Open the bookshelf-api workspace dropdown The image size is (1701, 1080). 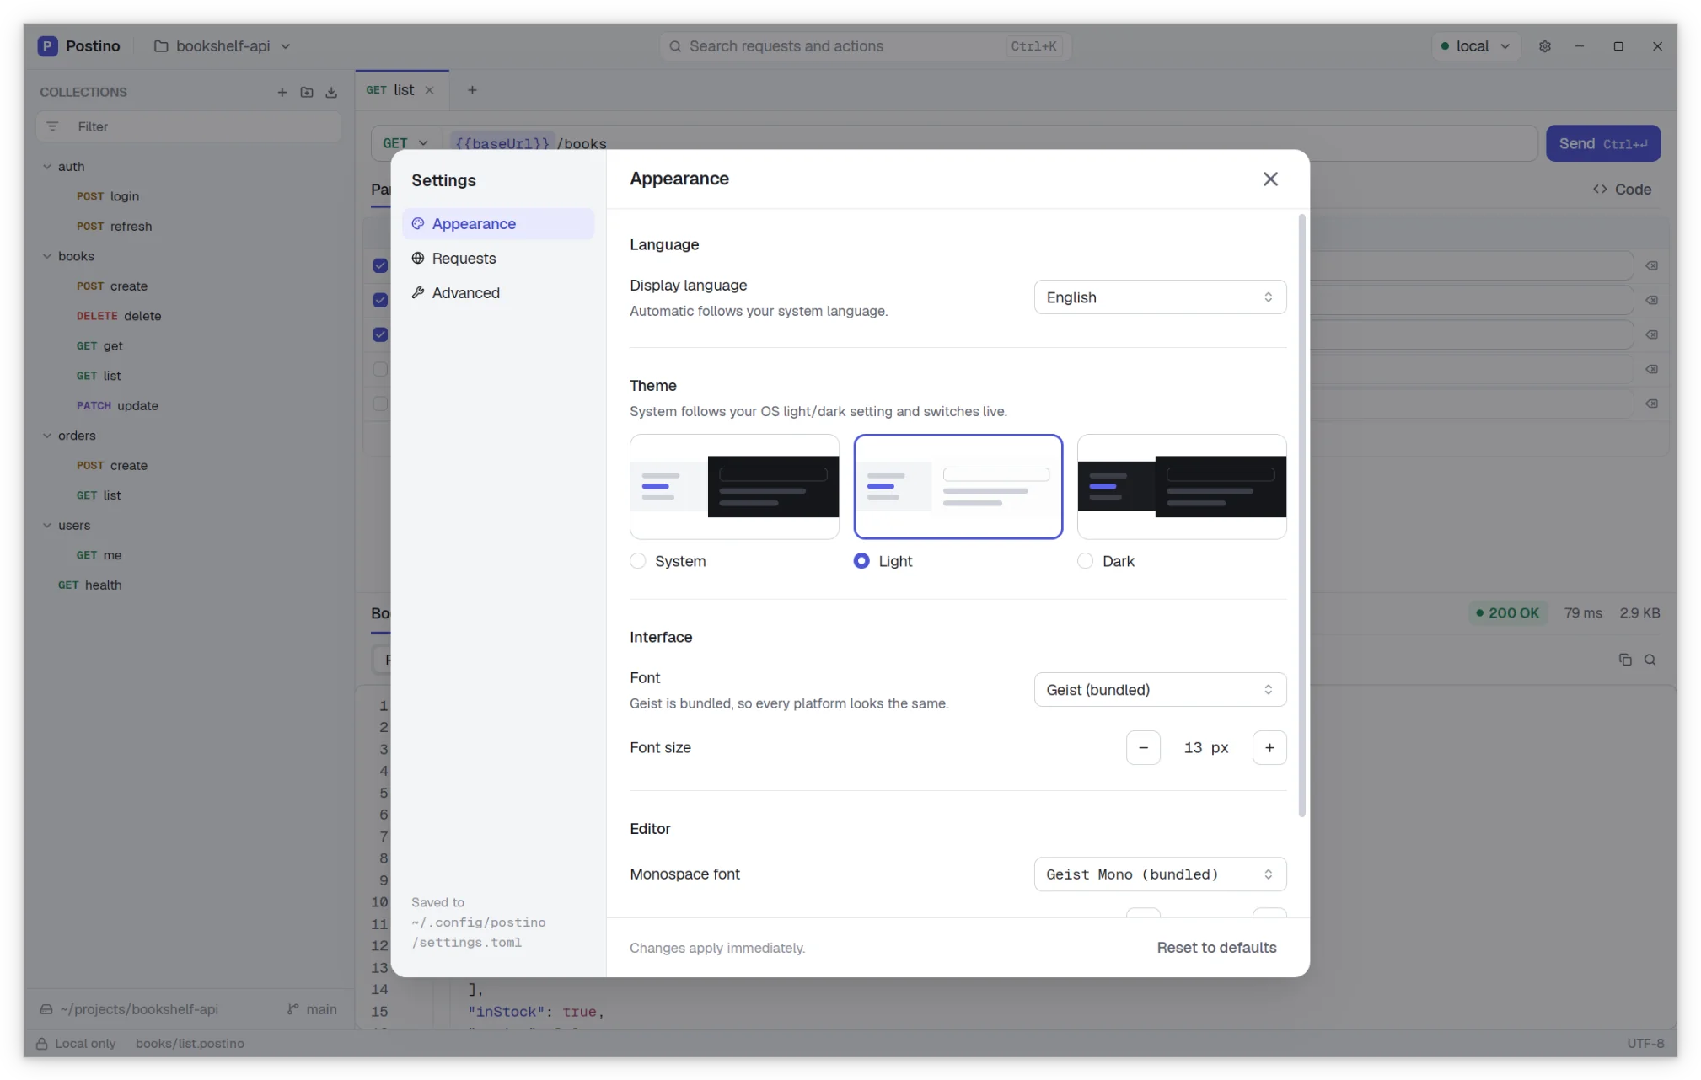223,46
